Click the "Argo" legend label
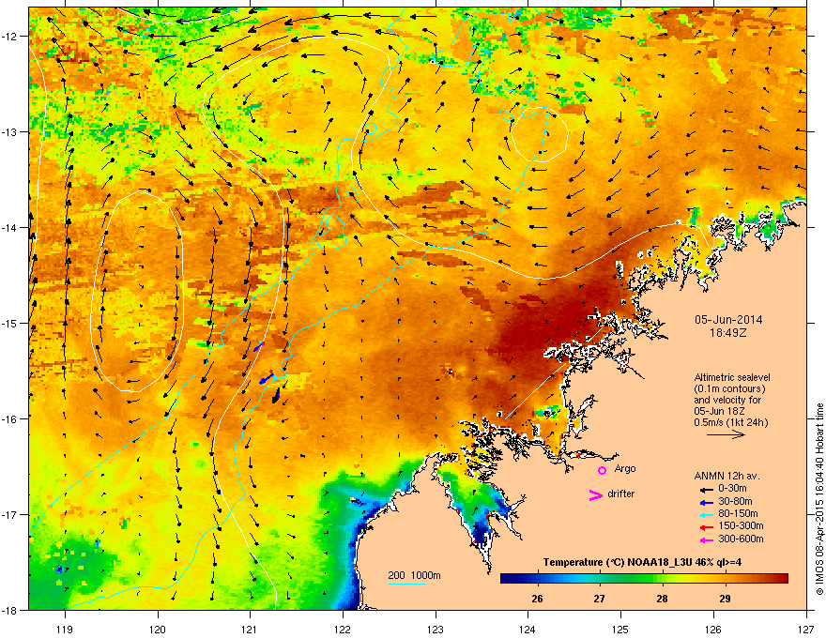The image size is (826, 638). (625, 468)
